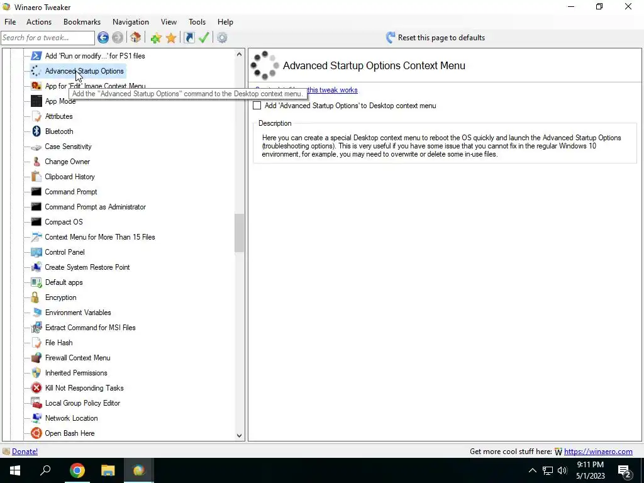The height and width of the screenshot is (483, 644).
Task: Click the Firewall Context Menu icon
Action: point(36,358)
